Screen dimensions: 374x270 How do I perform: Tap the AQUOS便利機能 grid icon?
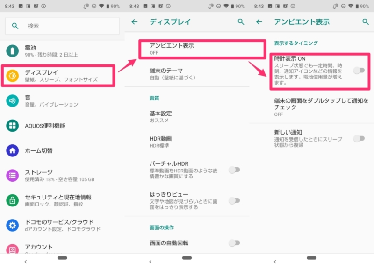[x=13, y=126]
